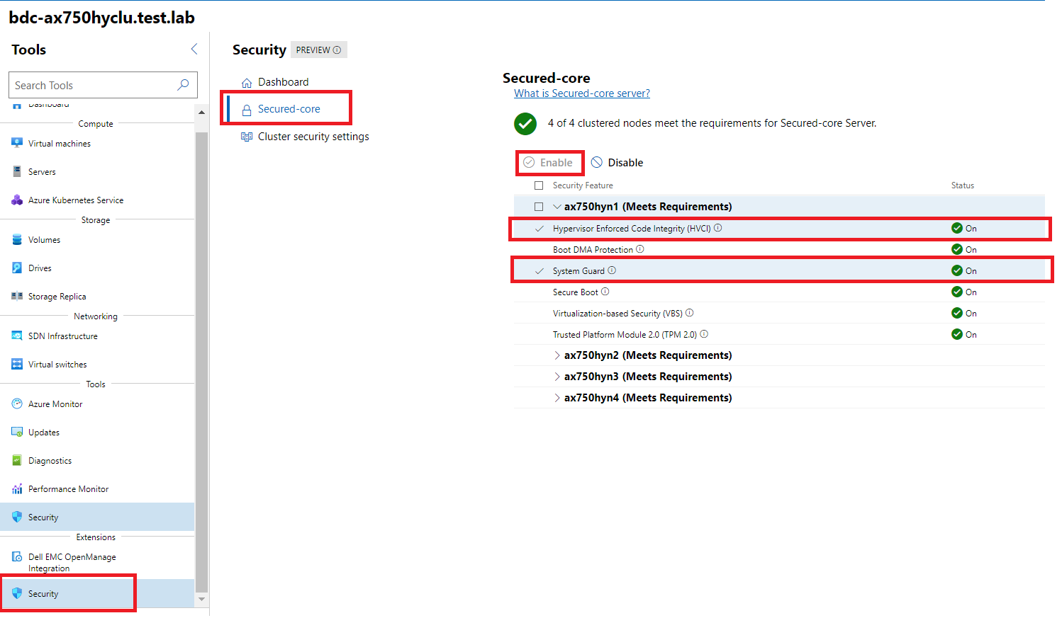Image resolution: width=1062 pixels, height=618 pixels.
Task: Show info for Trusted Platform Module 2.0
Action: [704, 334]
